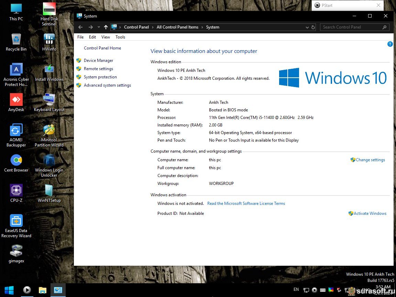Open Advanced system settings
The image size is (396, 297).
point(107,85)
